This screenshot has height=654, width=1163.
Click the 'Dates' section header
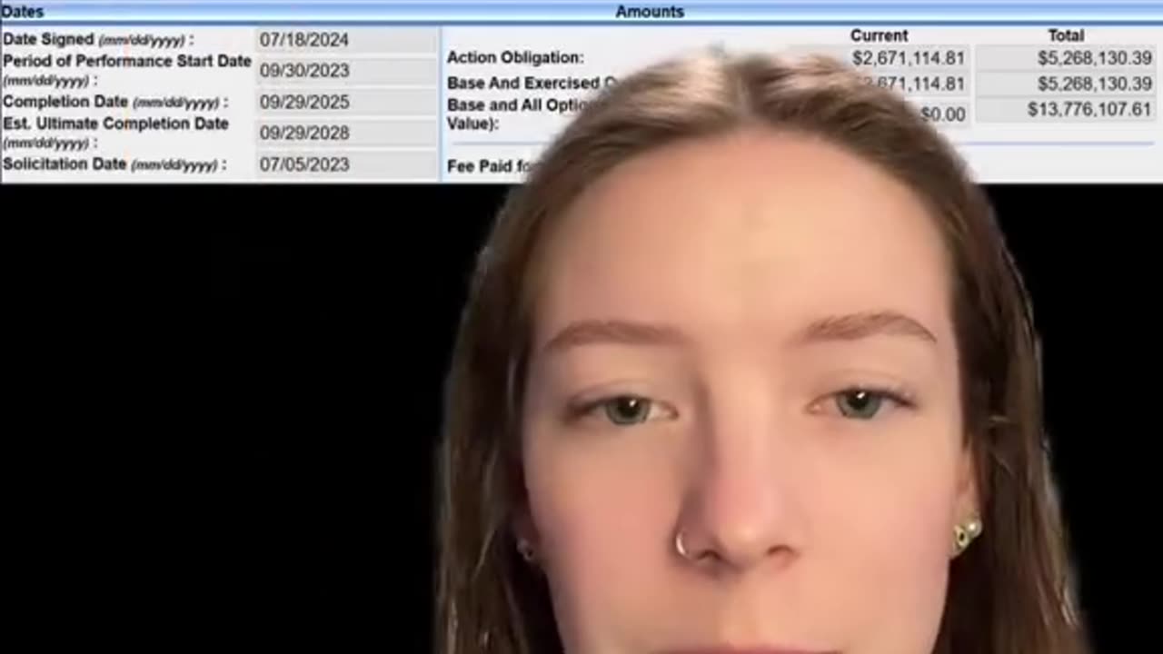click(x=23, y=12)
